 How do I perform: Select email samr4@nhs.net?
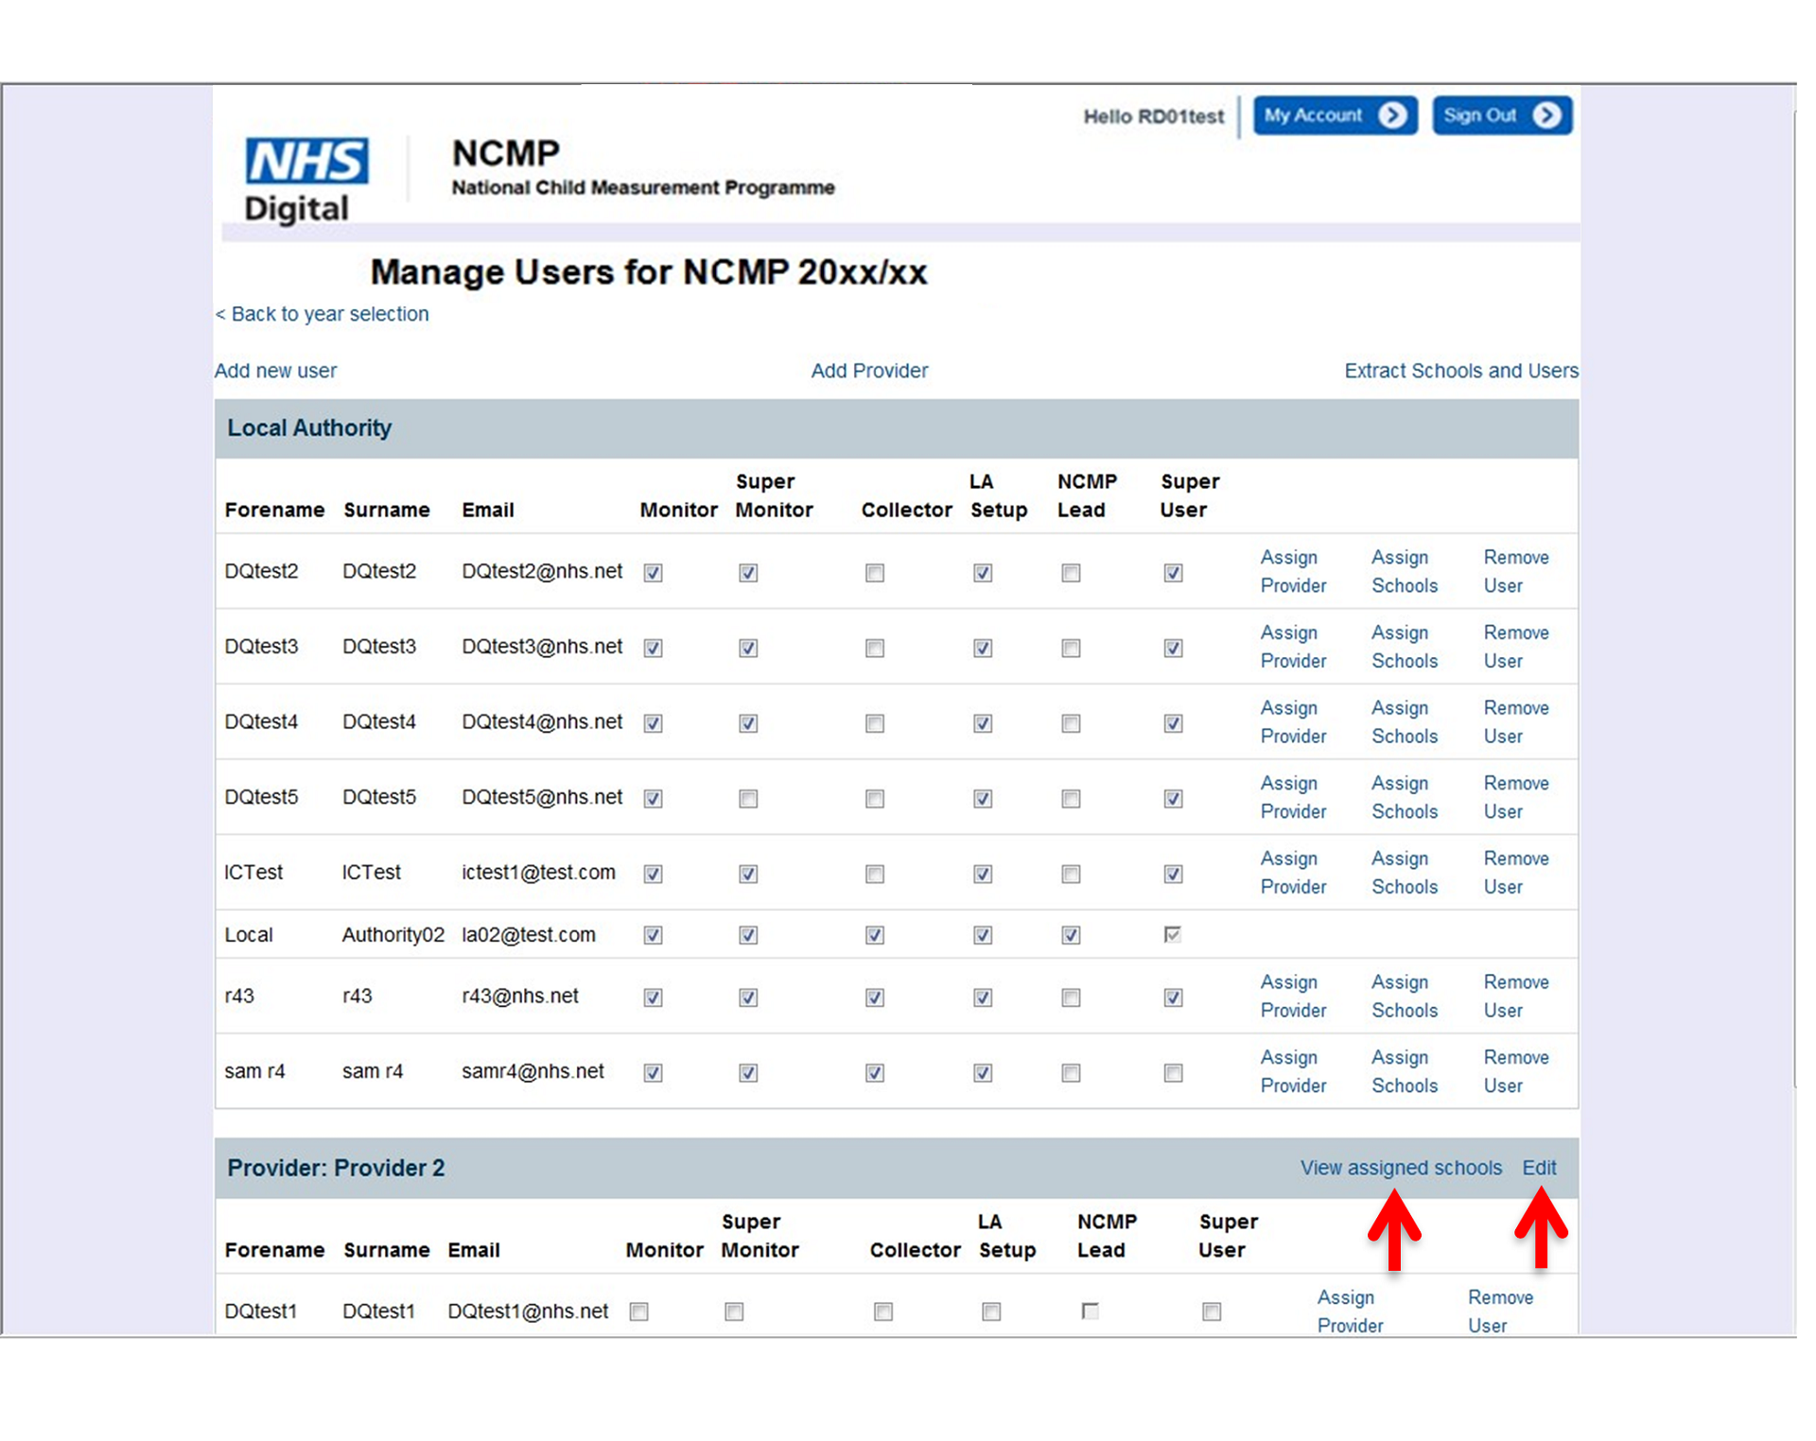coord(533,1071)
